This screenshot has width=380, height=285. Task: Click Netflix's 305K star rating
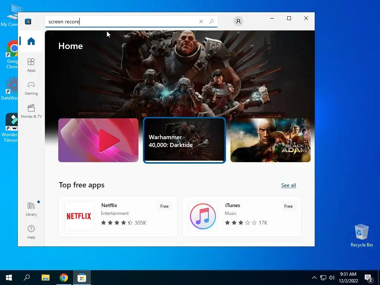pyautogui.click(x=124, y=223)
